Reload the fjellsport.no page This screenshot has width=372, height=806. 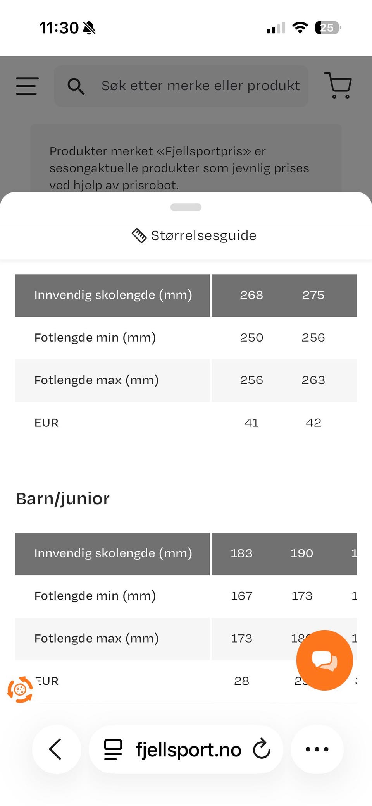click(262, 749)
